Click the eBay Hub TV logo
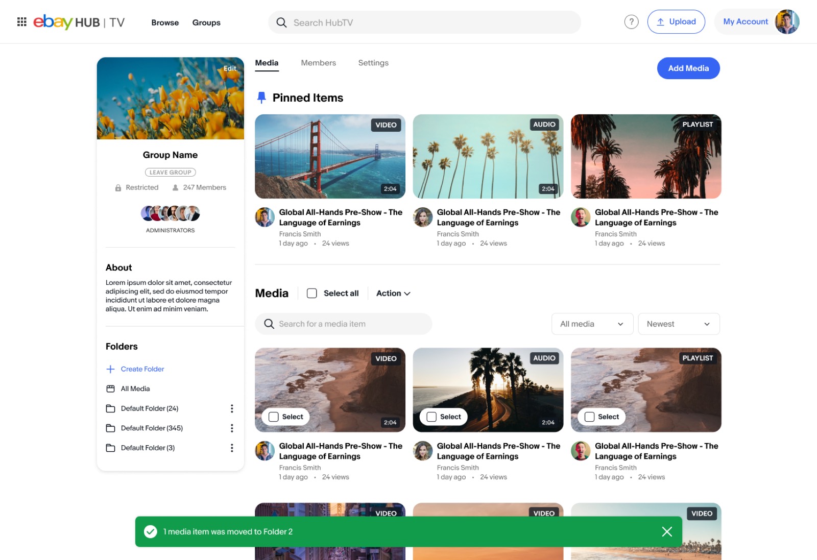This screenshot has height=560, width=817. click(x=79, y=22)
